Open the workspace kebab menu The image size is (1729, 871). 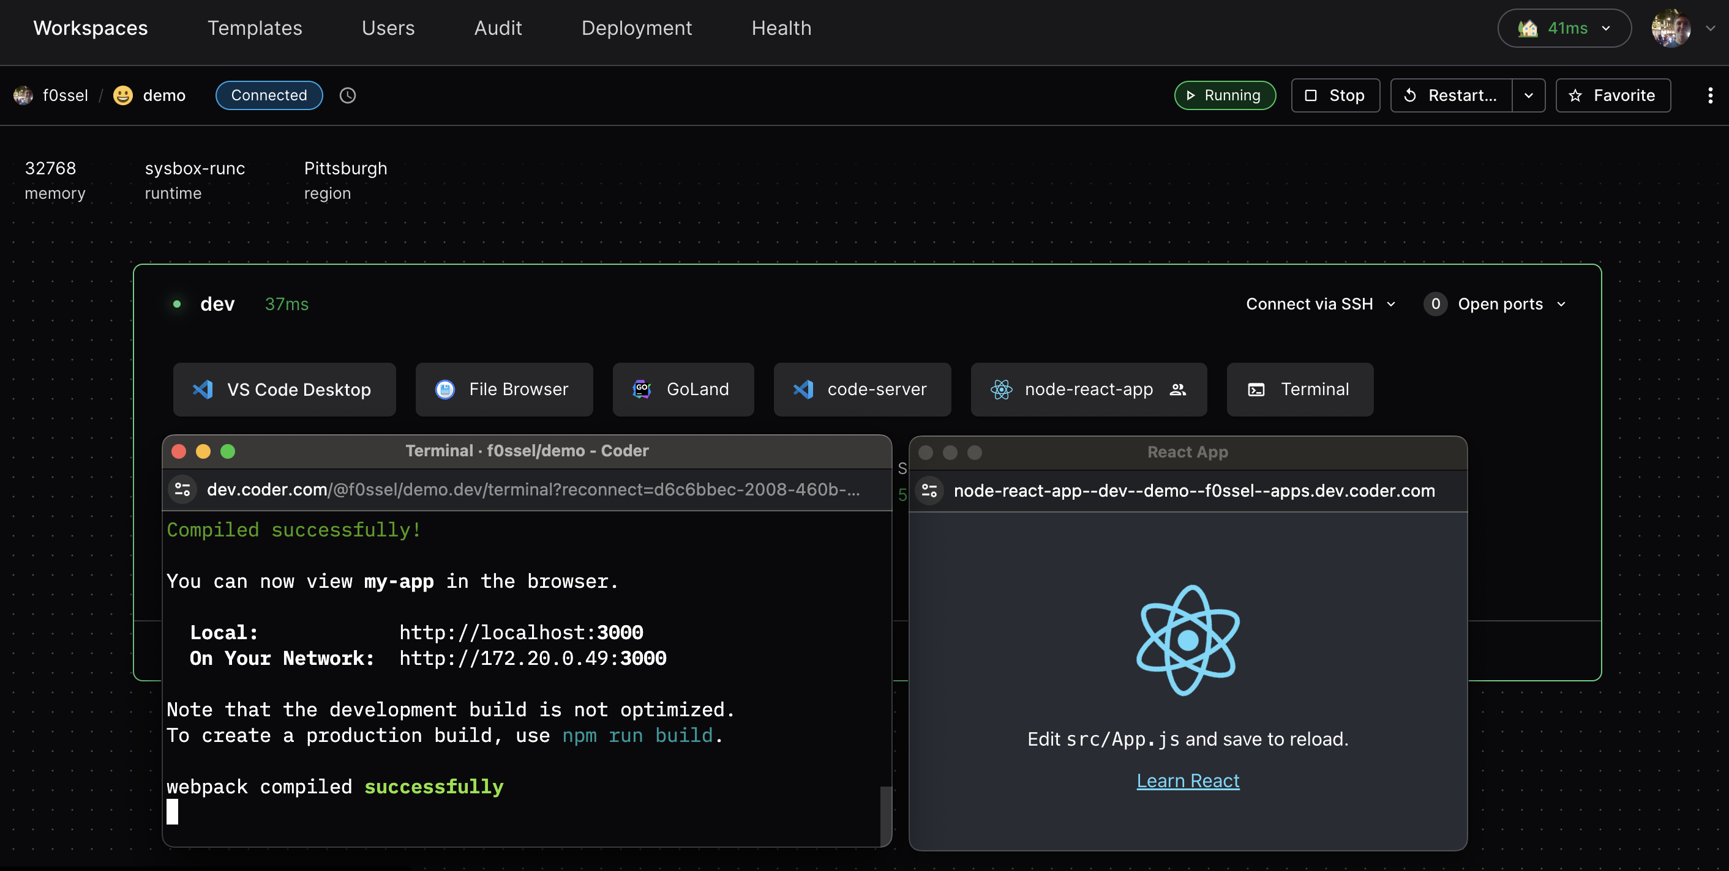click(1709, 95)
